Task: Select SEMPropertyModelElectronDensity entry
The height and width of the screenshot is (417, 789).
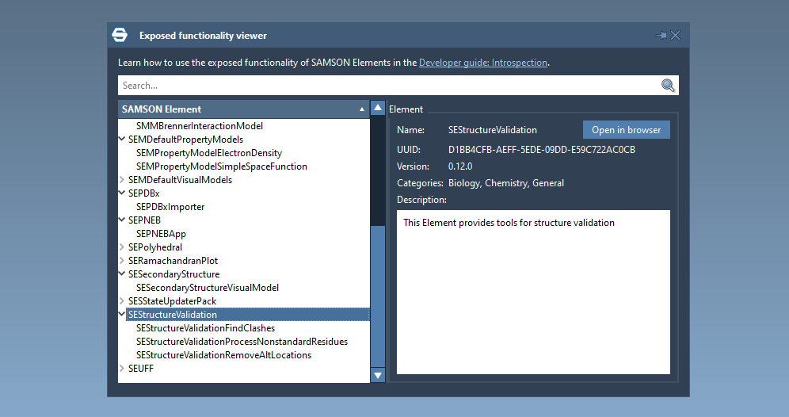Action: [209, 153]
